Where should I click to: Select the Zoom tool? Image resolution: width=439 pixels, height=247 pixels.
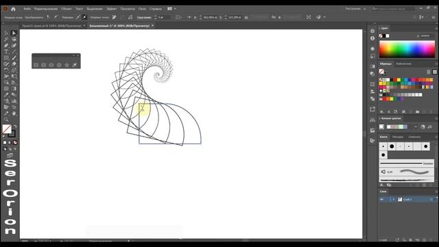[x=6, y=119]
